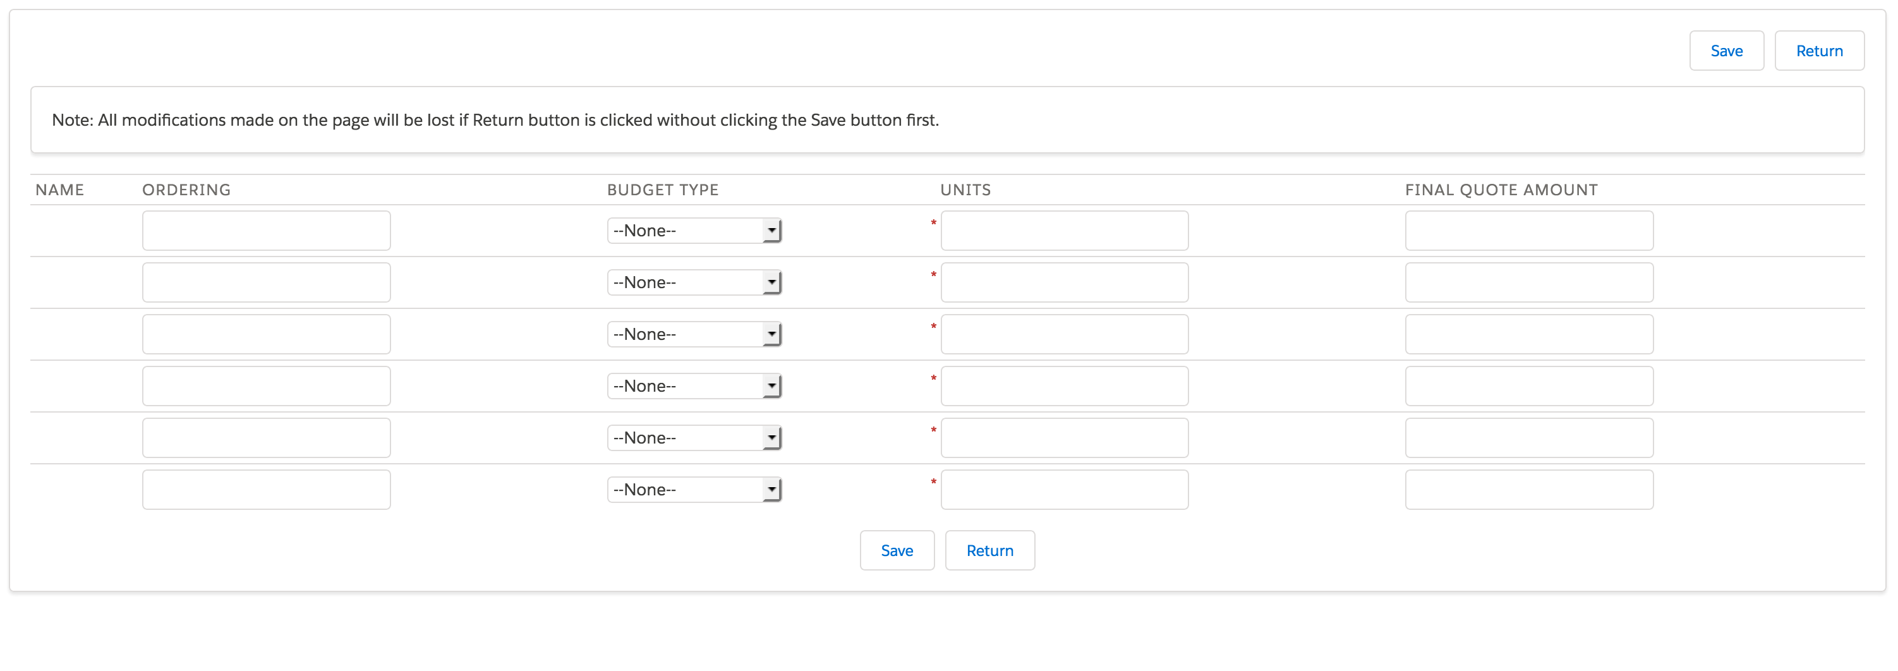Focus first row Final Quote Amount field
The width and height of the screenshot is (1898, 671).
point(1528,231)
